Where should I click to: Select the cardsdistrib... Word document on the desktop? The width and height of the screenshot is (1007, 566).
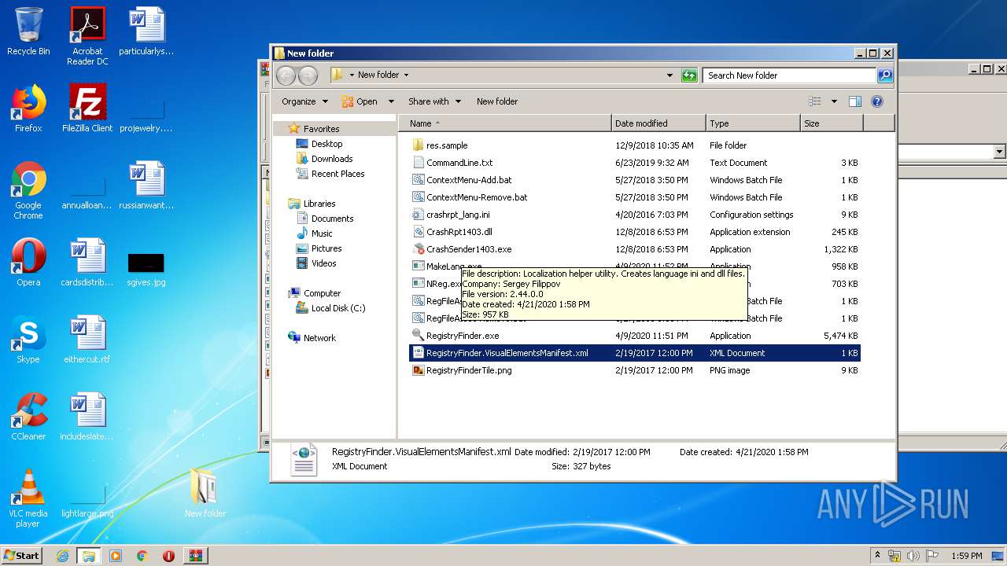pos(87,263)
